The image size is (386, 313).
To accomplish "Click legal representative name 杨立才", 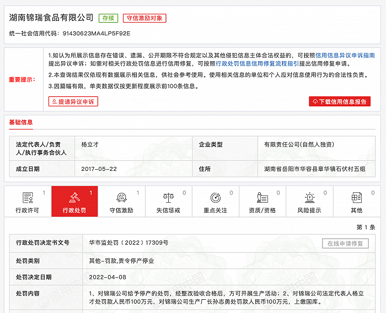I will (x=90, y=144).
